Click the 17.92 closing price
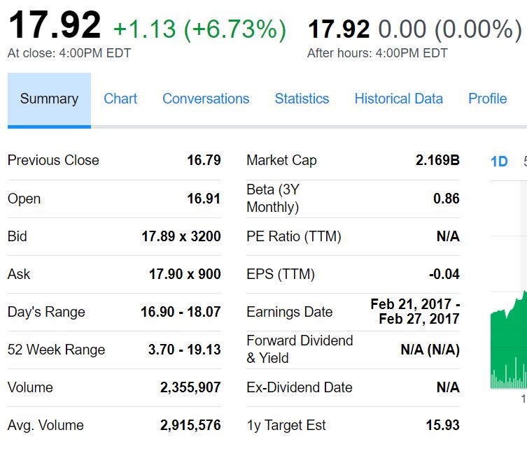Image resolution: width=527 pixels, height=451 pixels. click(x=55, y=25)
